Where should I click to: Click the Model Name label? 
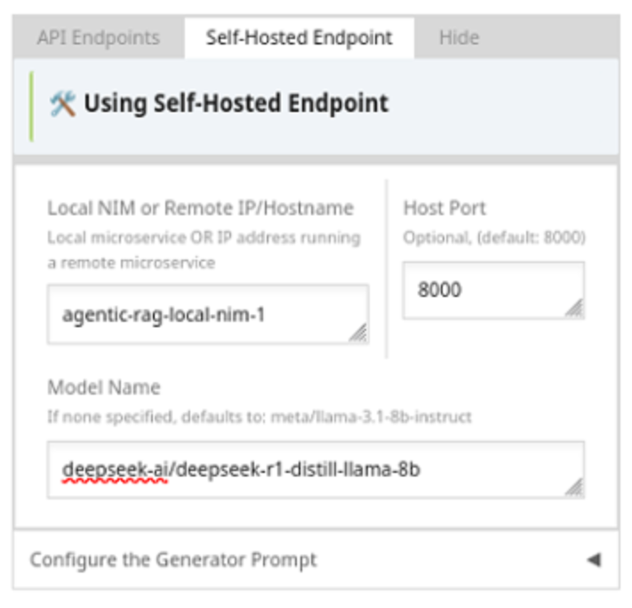pos(104,388)
